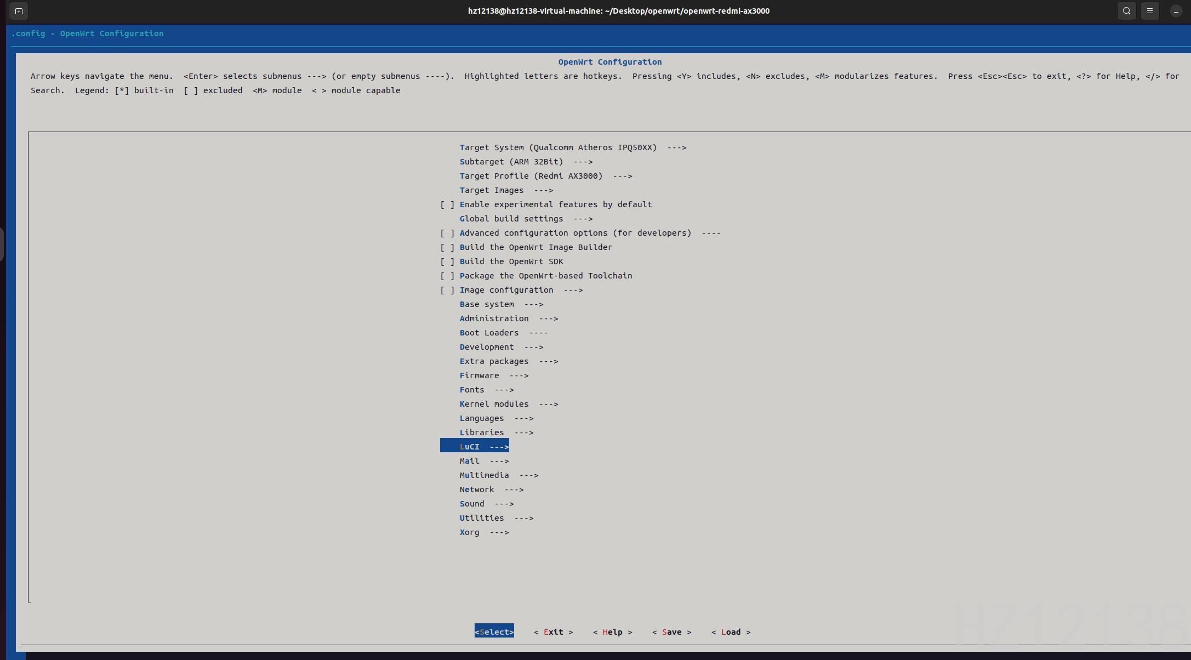Toggle Build the OpenWrt Image Builder checkbox
Viewport: 1191px width, 660px height.
click(447, 247)
